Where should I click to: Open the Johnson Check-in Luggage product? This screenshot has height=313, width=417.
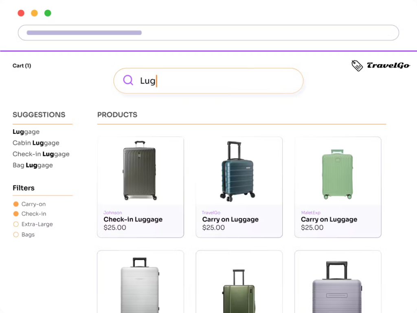pos(140,187)
